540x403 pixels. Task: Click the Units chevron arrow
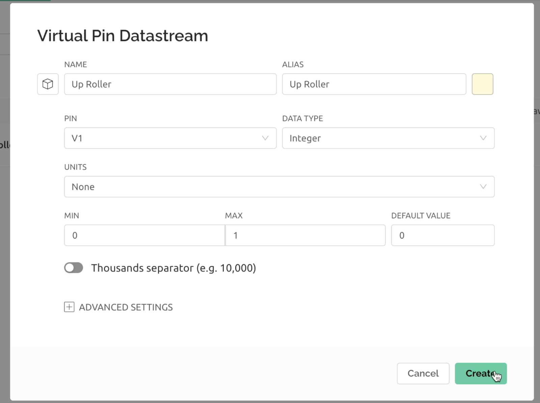(x=483, y=187)
